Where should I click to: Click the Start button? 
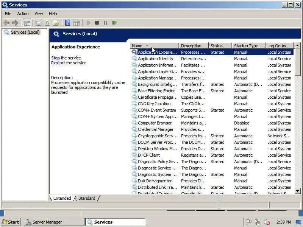11,222
